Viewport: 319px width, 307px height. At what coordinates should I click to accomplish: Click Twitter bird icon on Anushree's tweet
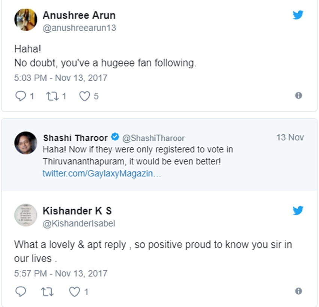[298, 15]
